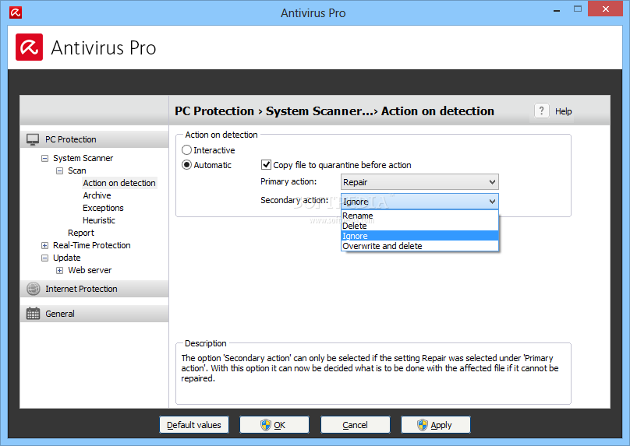Viewport: 630px width, 446px height.
Task: Select the System Scanner tree label
Action: tap(83, 158)
